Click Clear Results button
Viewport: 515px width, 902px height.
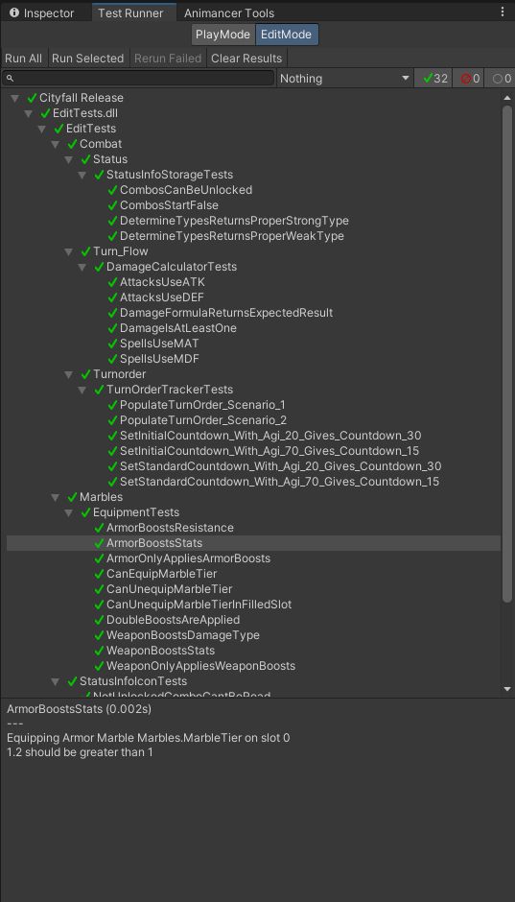point(246,59)
